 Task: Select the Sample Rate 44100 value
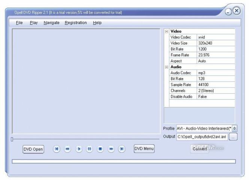coord(216,85)
